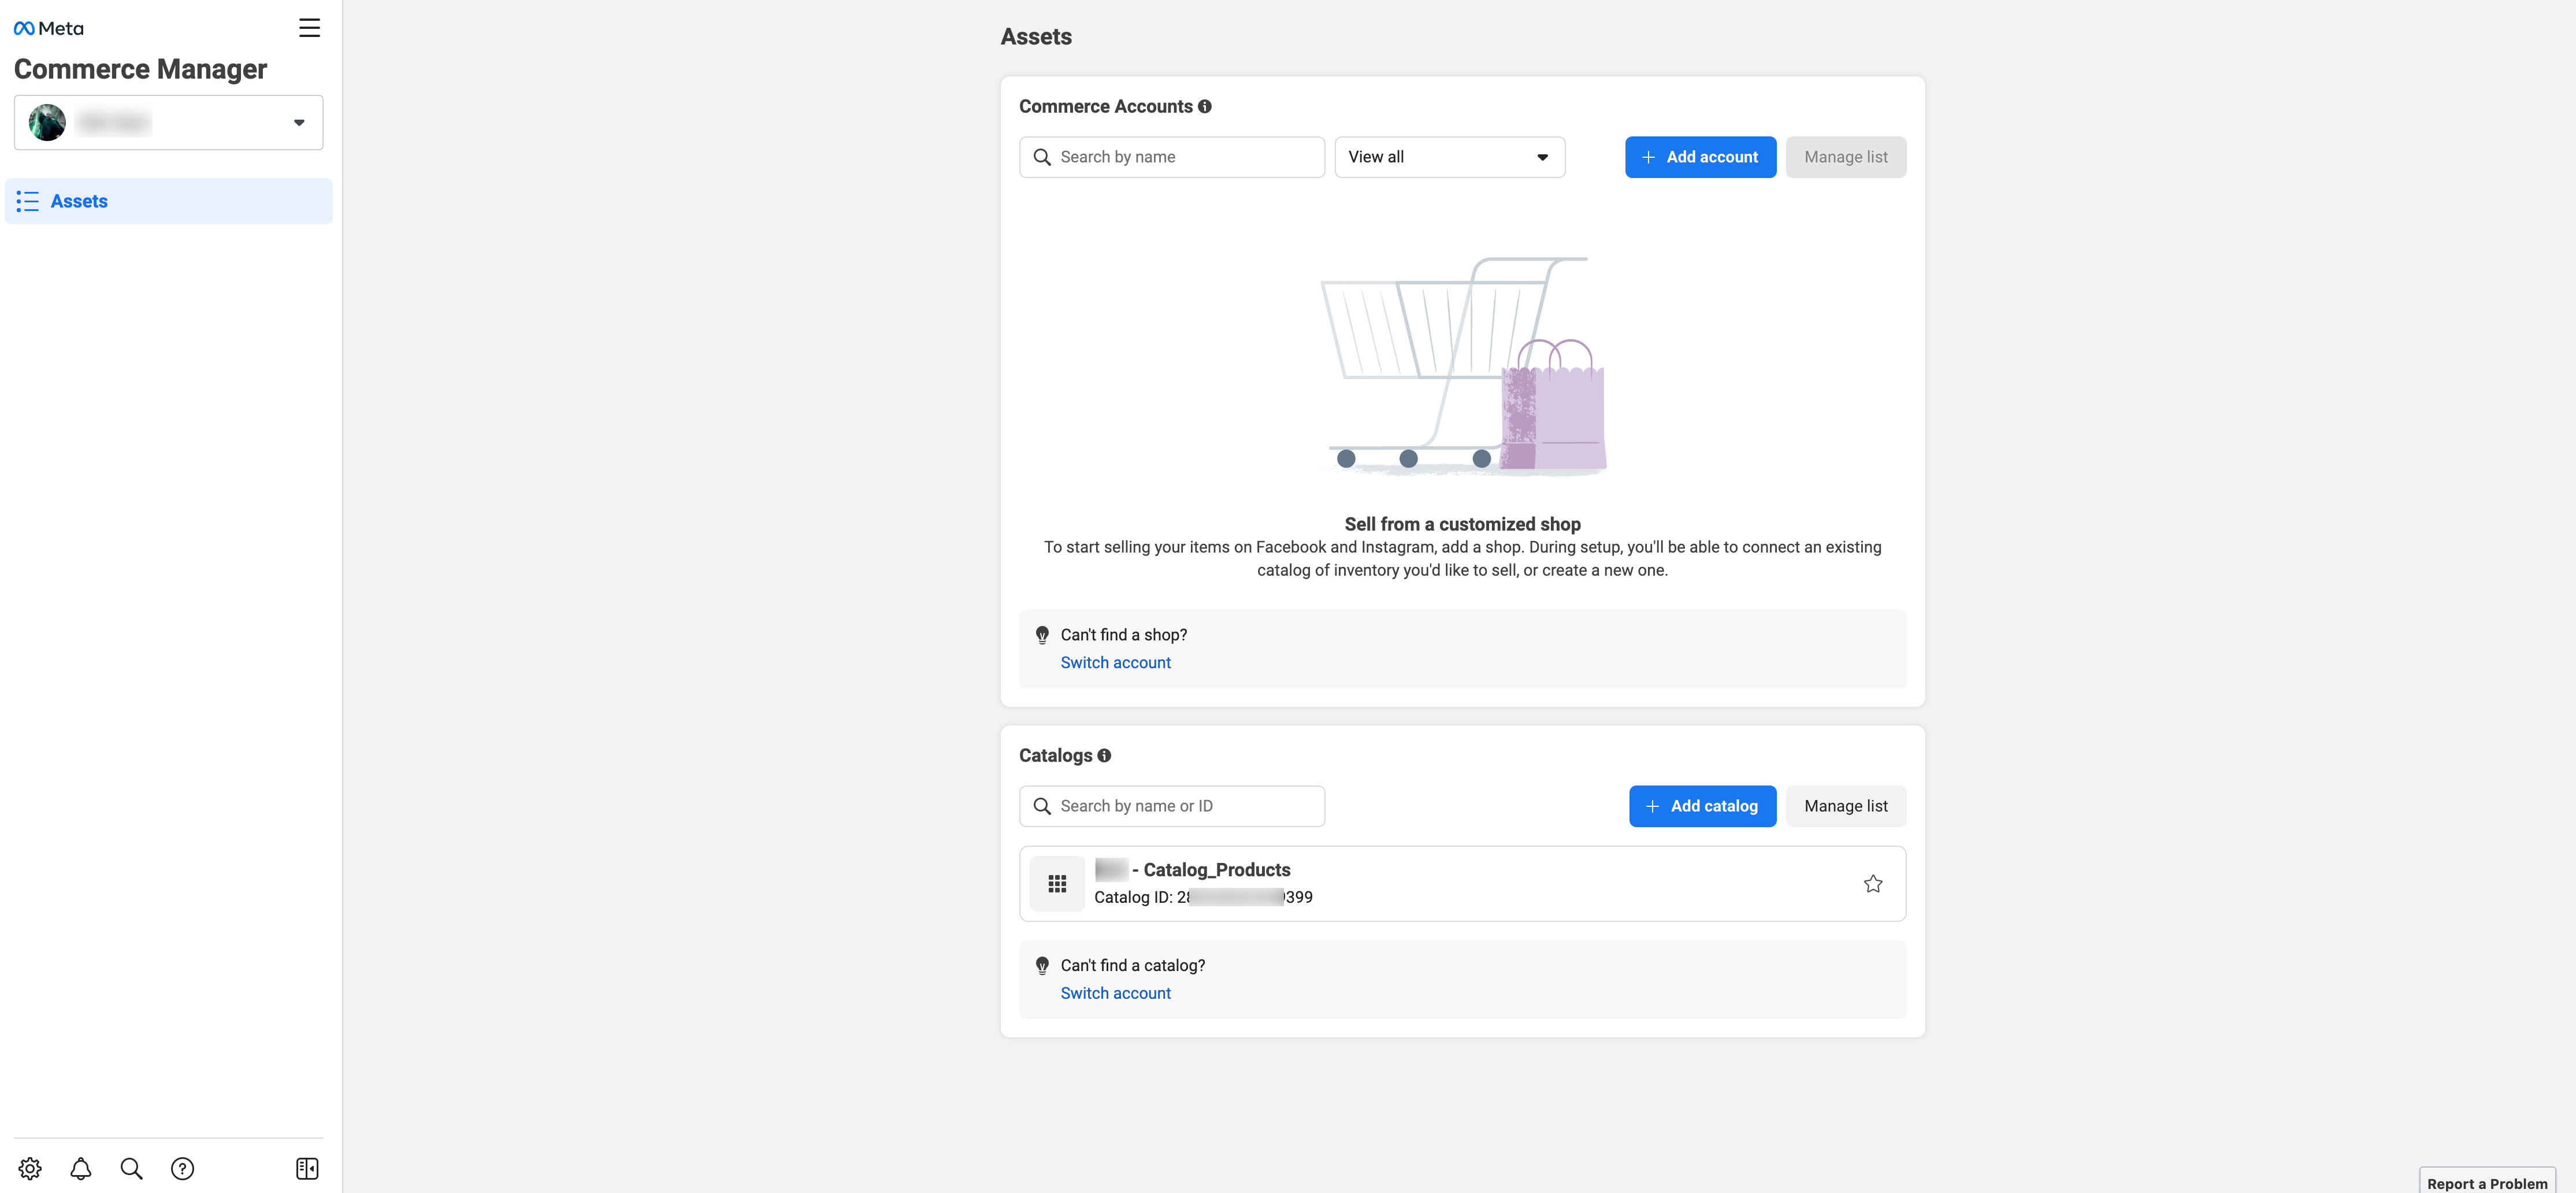This screenshot has width=2576, height=1193.
Task: Open the Catalog_Products catalog row
Action: [1462, 883]
